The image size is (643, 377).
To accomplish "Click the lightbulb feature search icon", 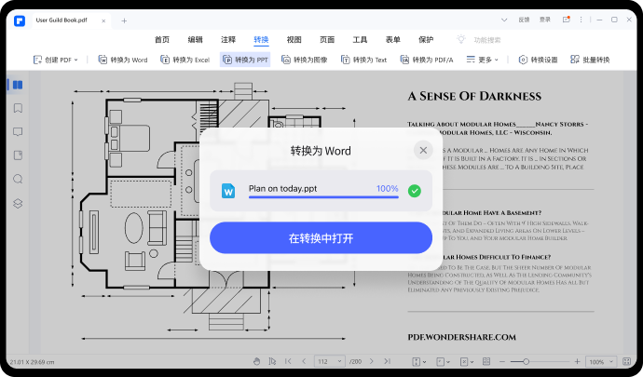I will coord(461,39).
